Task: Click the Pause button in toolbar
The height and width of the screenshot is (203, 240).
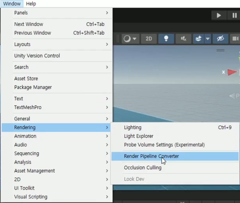Action: tap(234, 15)
